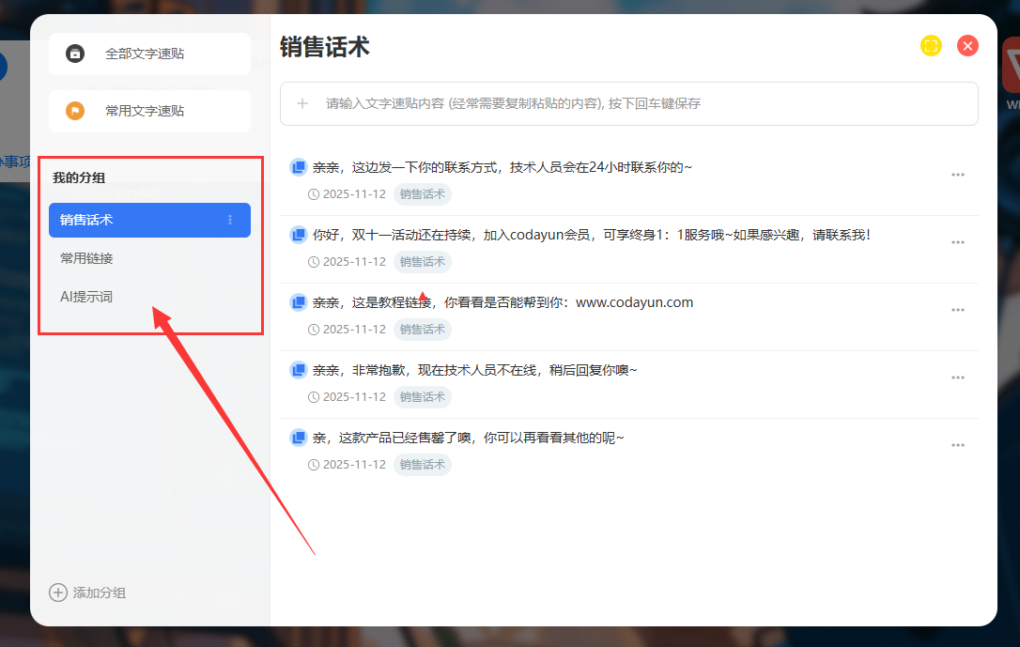Click the copy icon beside the 售罄 snippet

click(x=299, y=438)
